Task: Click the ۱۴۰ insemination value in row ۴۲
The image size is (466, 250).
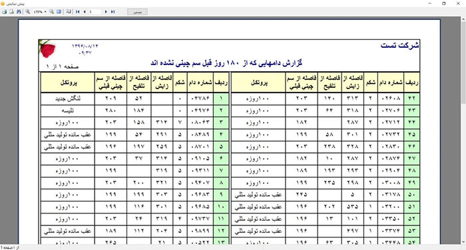Action: click(x=330, y=98)
